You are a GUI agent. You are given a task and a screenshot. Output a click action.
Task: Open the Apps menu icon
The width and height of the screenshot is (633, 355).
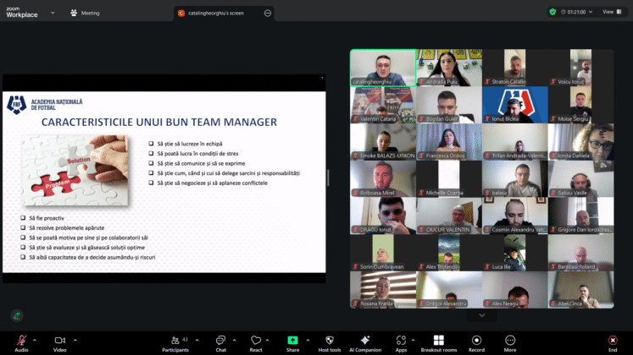pos(401,341)
